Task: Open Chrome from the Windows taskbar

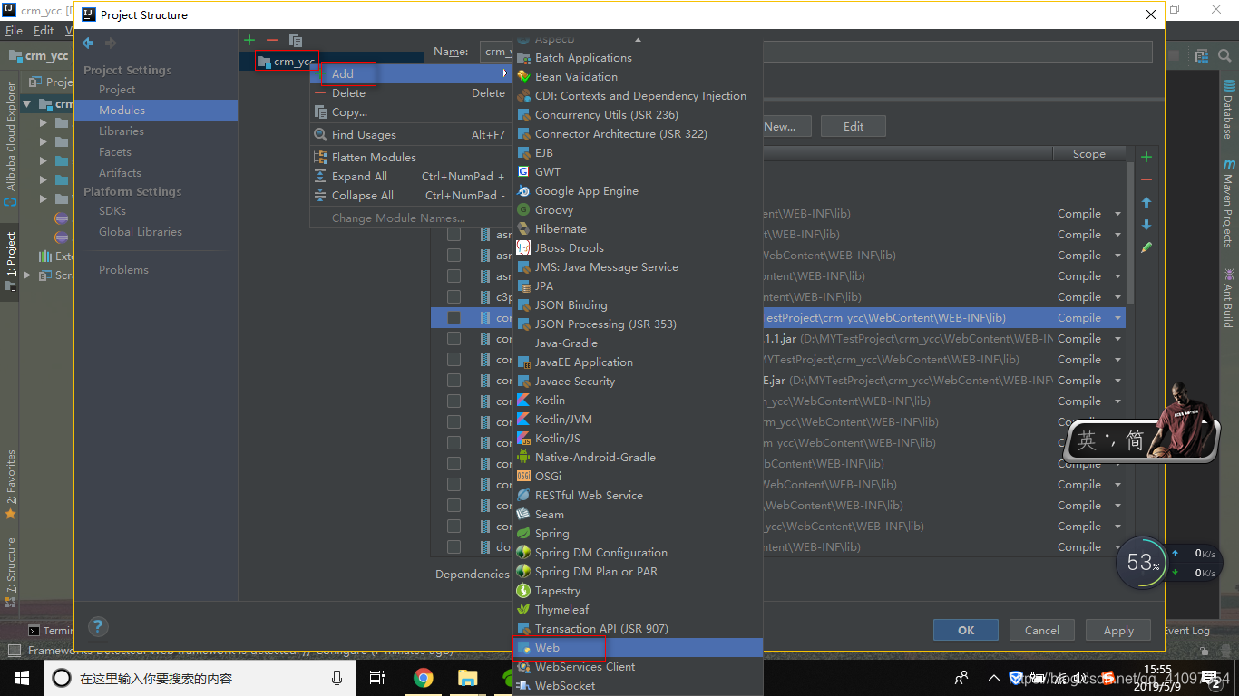Action: click(x=423, y=677)
